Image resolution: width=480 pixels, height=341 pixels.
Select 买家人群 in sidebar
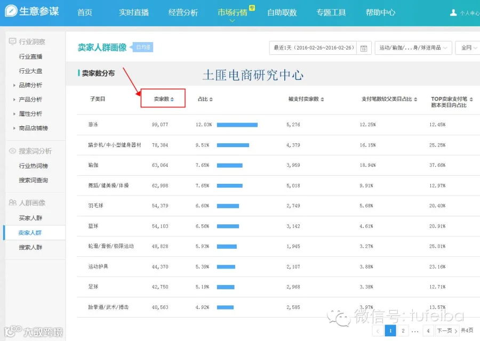pos(30,218)
